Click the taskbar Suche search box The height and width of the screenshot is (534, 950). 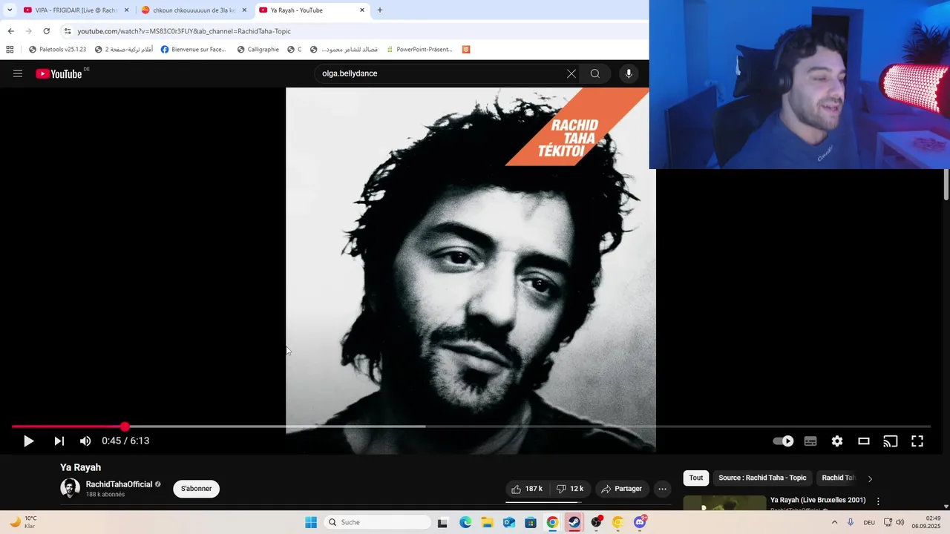379,522
